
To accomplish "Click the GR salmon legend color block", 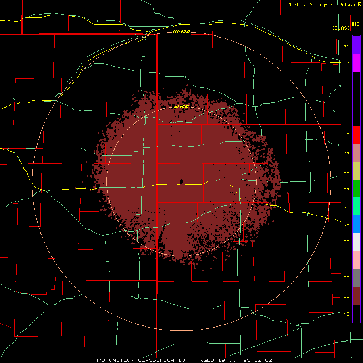I will 356,152.
